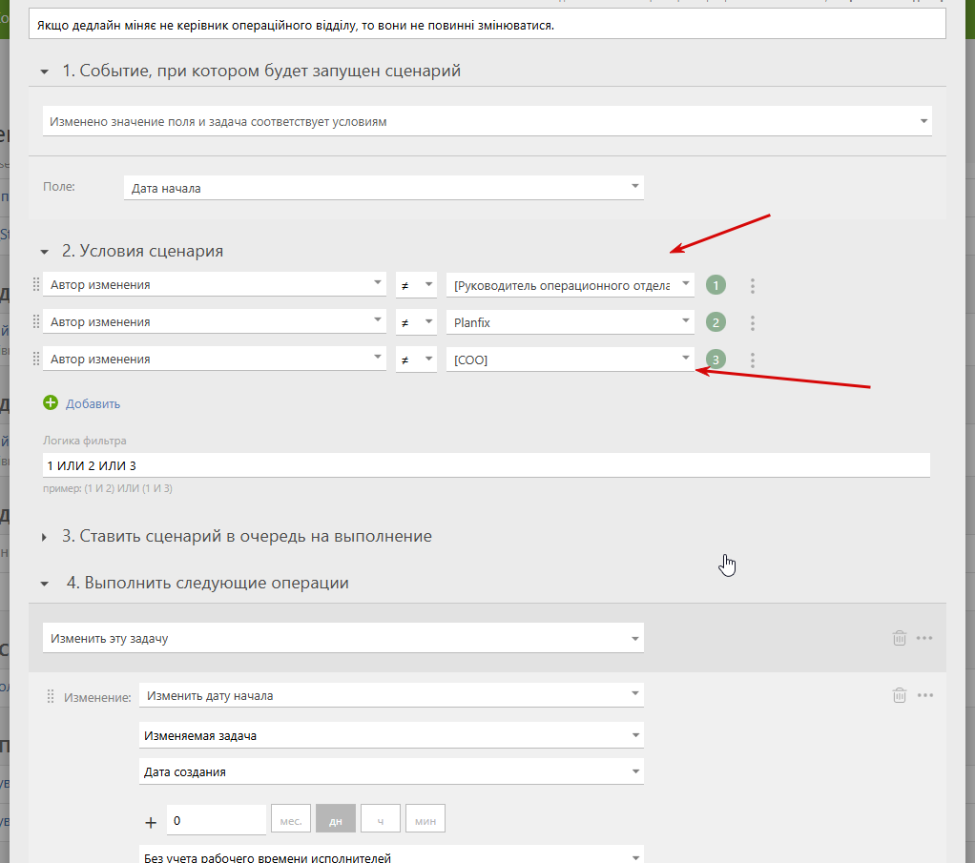
Task: Edit the offset value field showing 0
Action: click(217, 820)
